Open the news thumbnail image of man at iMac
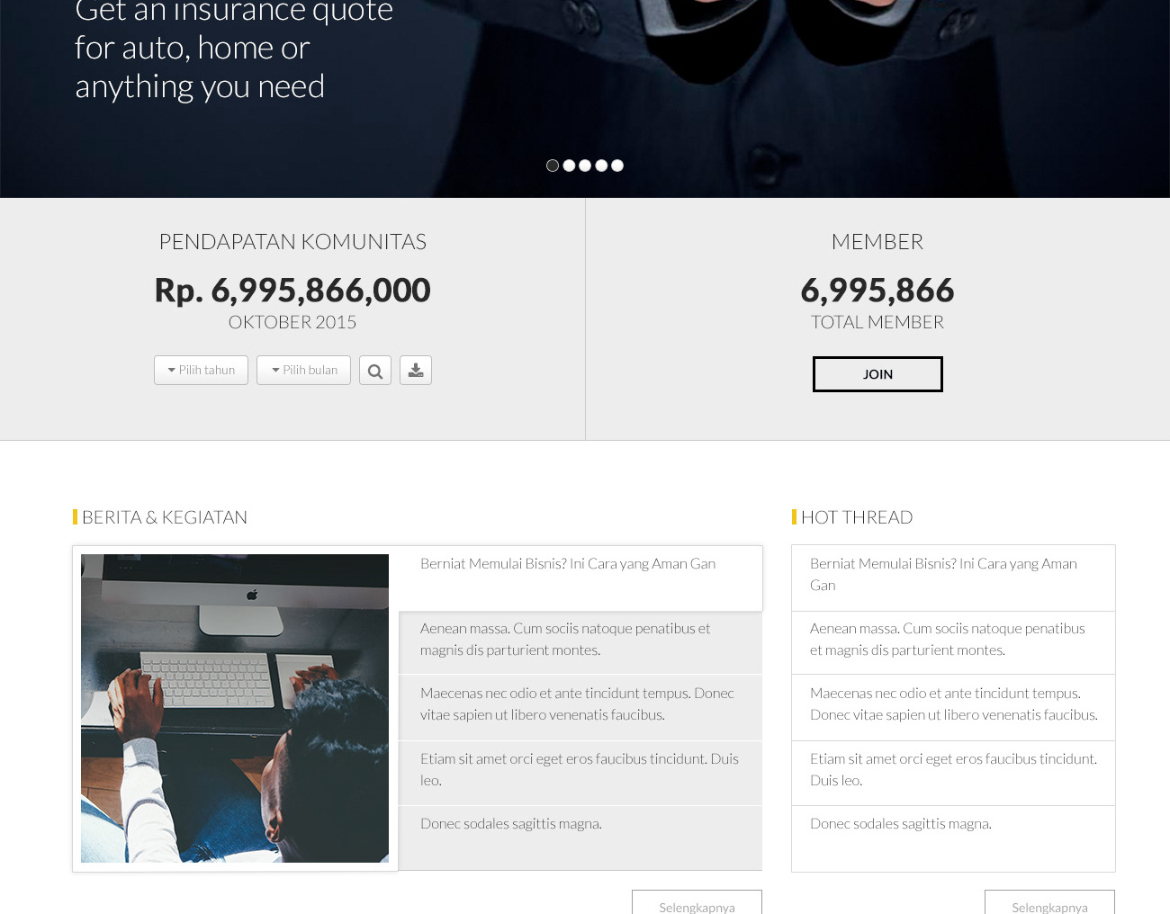Viewport: 1170px width, 914px height. (x=235, y=708)
